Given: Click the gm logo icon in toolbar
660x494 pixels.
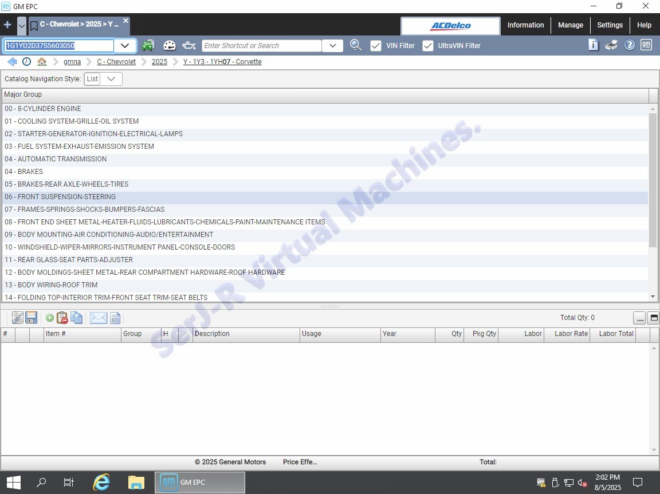Looking at the screenshot, I should coord(646,45).
